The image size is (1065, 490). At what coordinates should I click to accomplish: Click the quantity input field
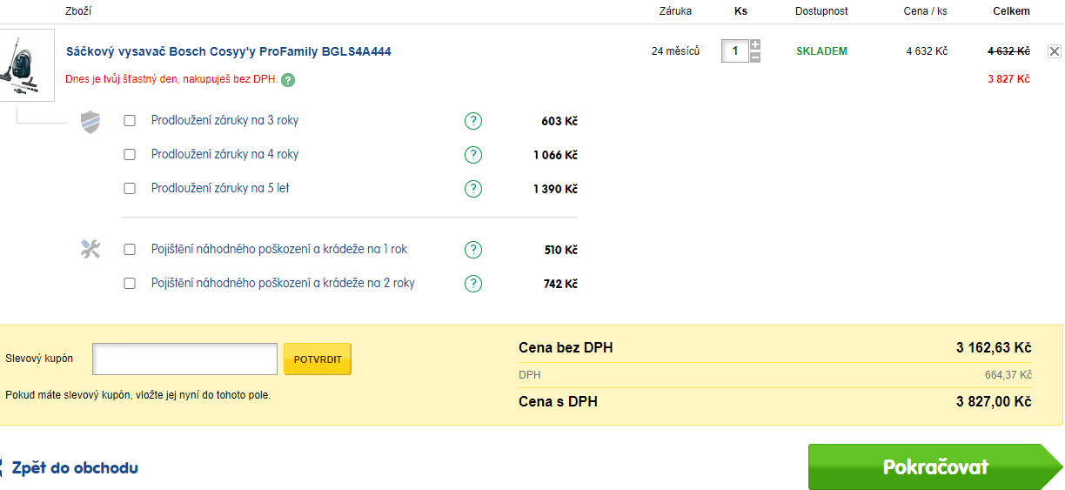735,51
